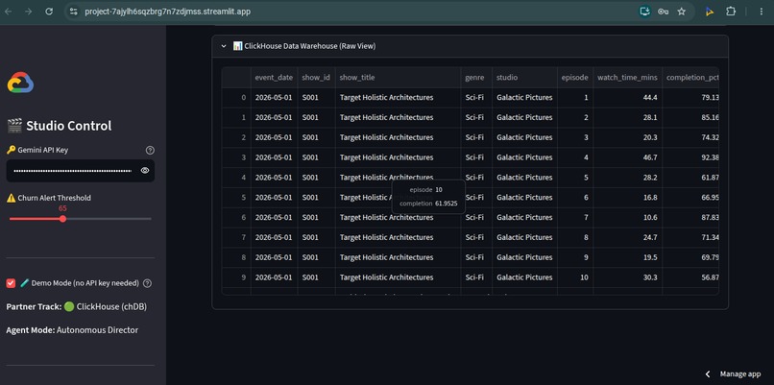Screen dimensions: 774x385
Task: Sort by the episode column header
Action: (x=575, y=78)
